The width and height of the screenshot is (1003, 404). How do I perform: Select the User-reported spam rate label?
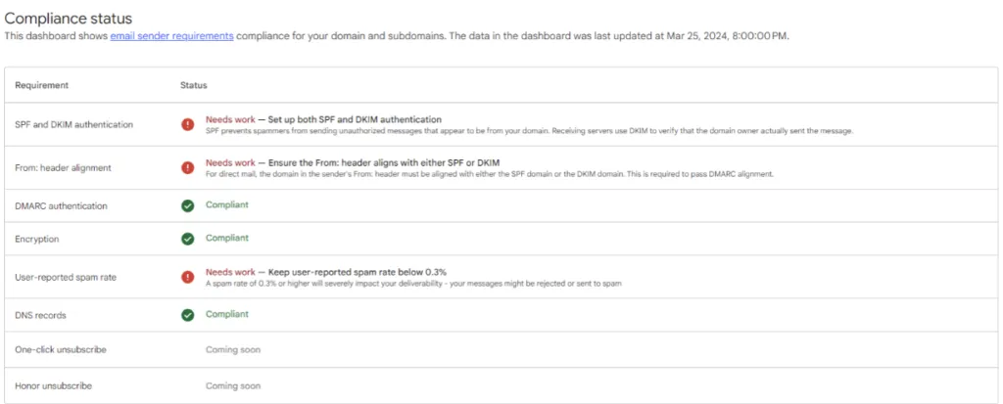point(66,278)
